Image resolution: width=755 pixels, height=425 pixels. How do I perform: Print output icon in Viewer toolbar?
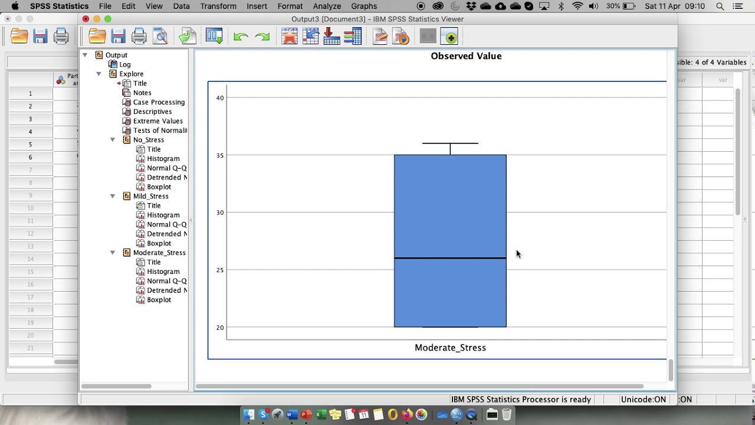click(x=139, y=37)
